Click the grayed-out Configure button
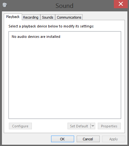 point(20,126)
